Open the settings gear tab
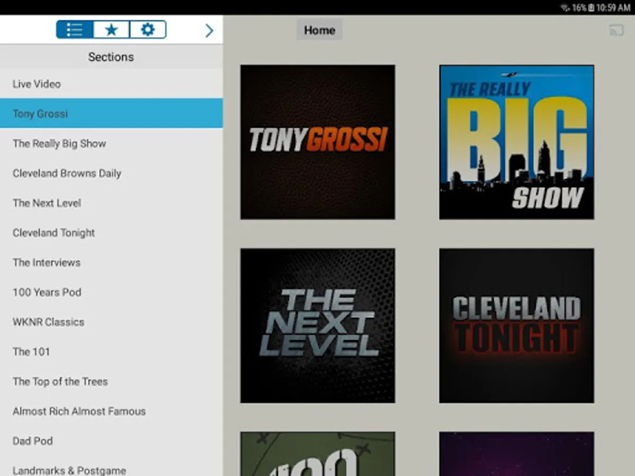This screenshot has width=635, height=476. click(148, 30)
